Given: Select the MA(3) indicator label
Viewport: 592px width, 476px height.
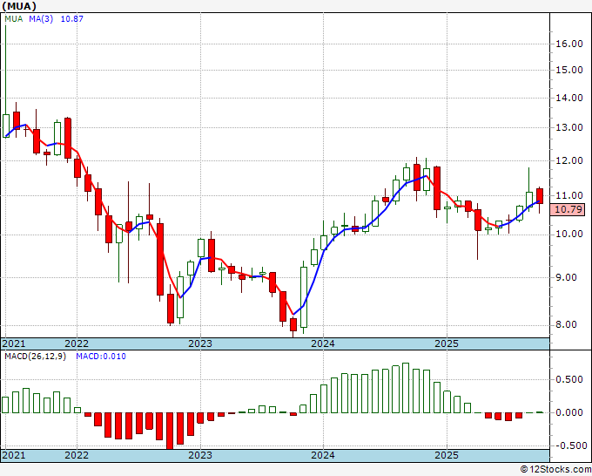Looking at the screenshot, I should tap(41, 19).
